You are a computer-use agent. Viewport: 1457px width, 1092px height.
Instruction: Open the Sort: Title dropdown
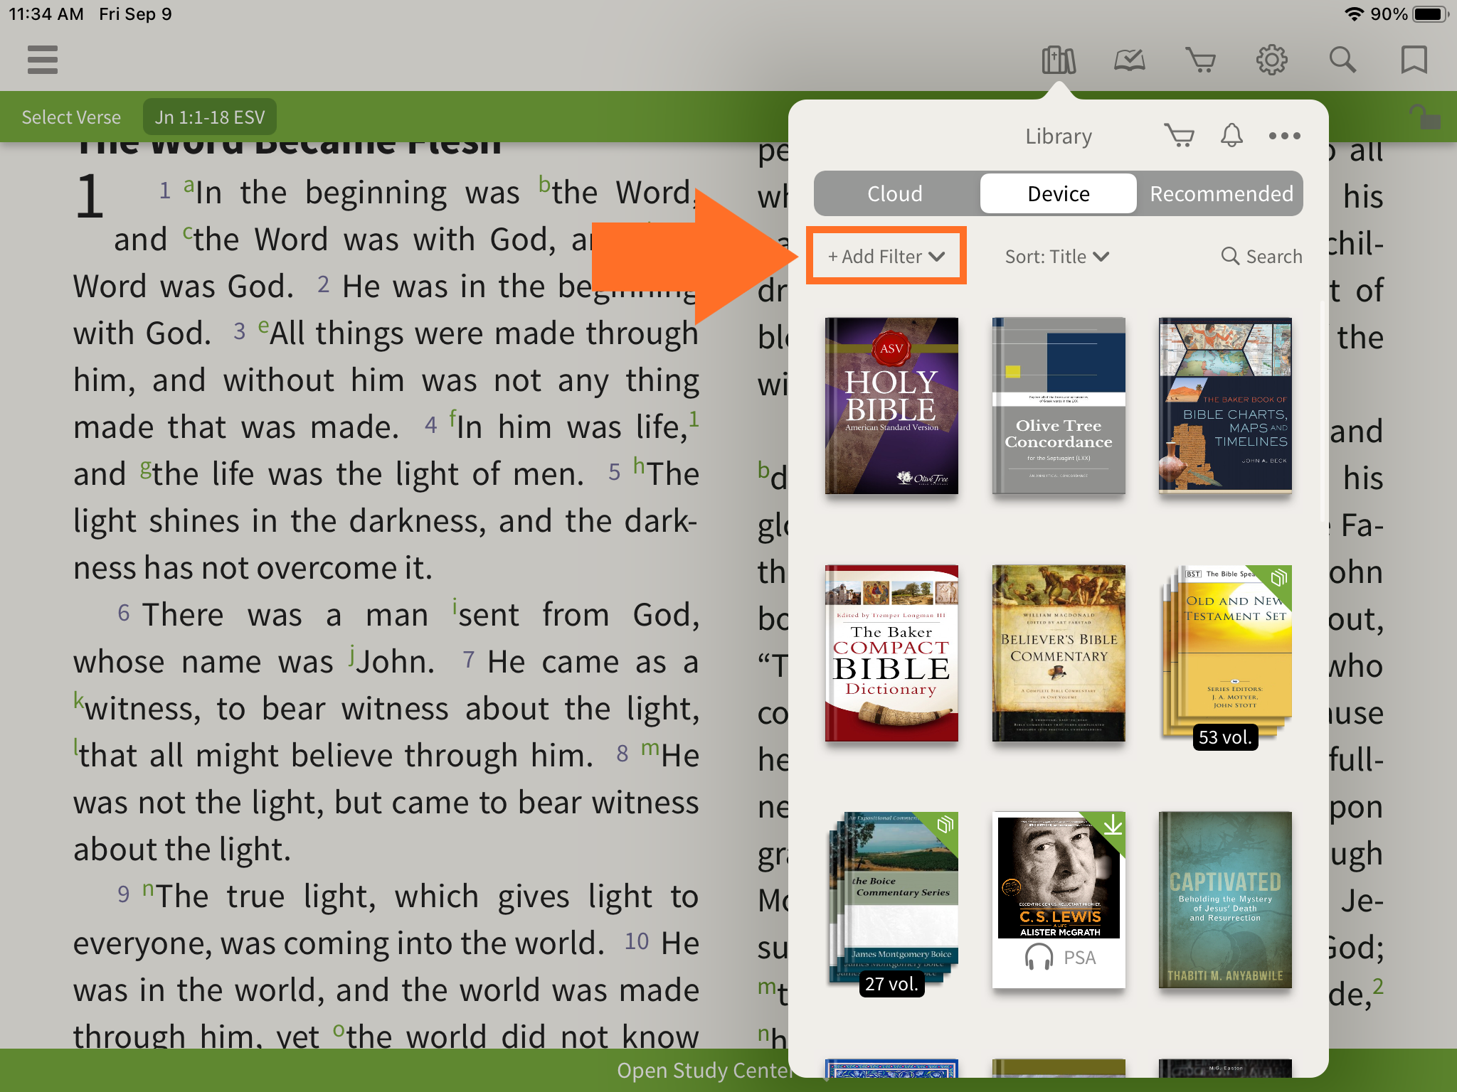tap(1056, 257)
